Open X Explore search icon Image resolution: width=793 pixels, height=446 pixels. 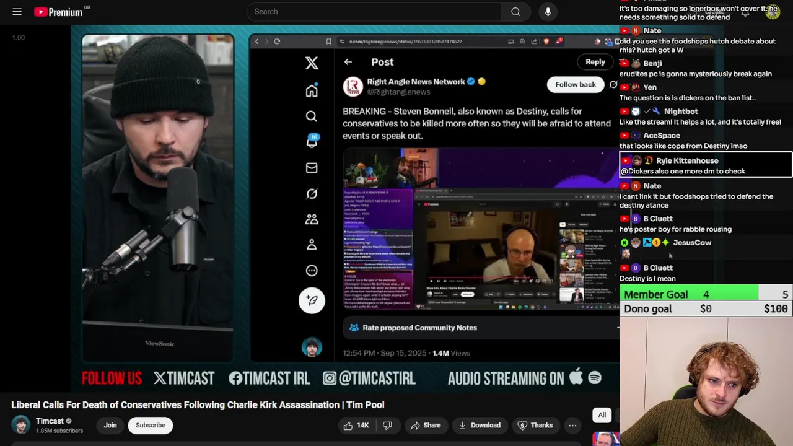[x=312, y=116]
